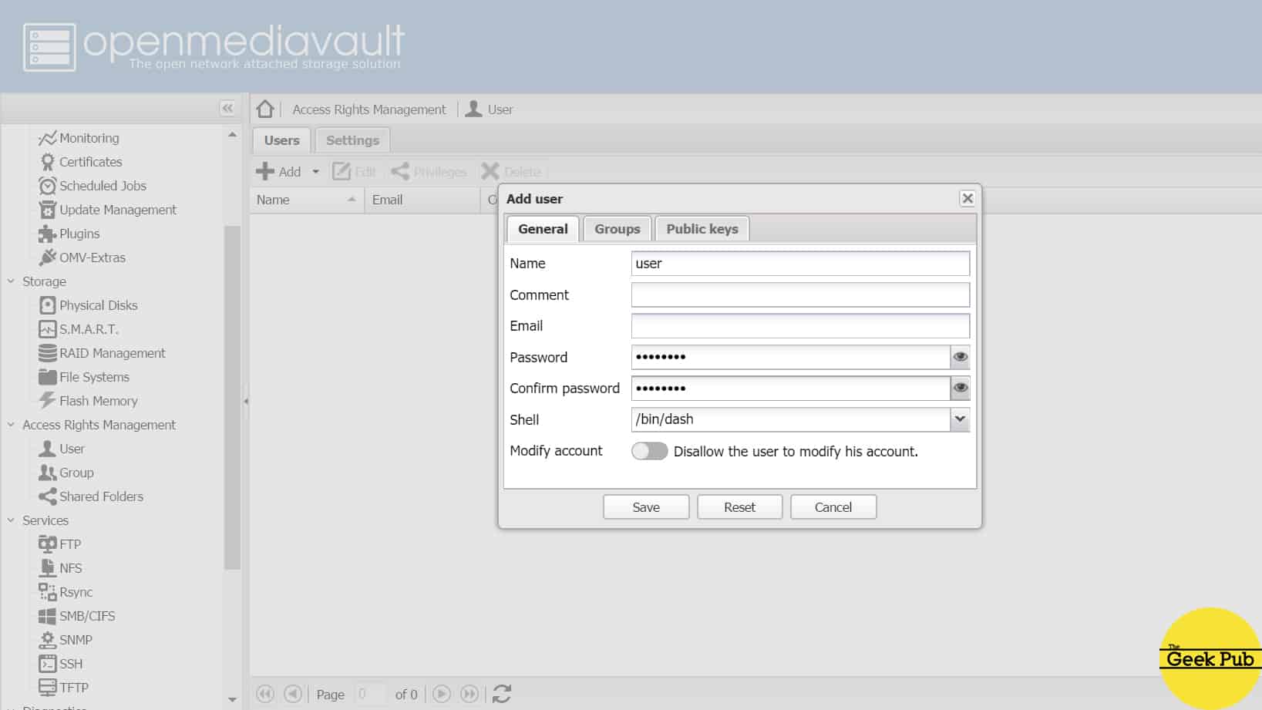Switch to the Public keys tab

[x=702, y=229]
